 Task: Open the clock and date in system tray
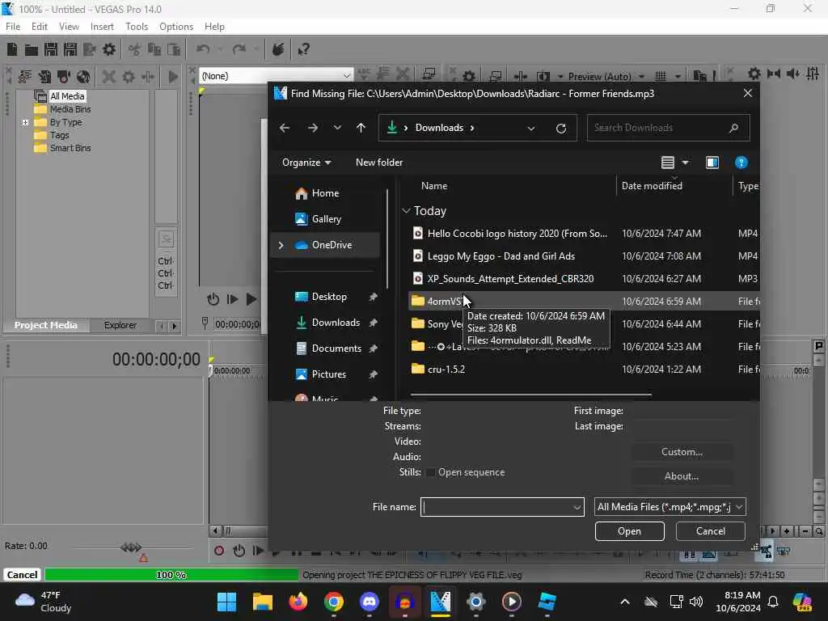[x=738, y=602]
